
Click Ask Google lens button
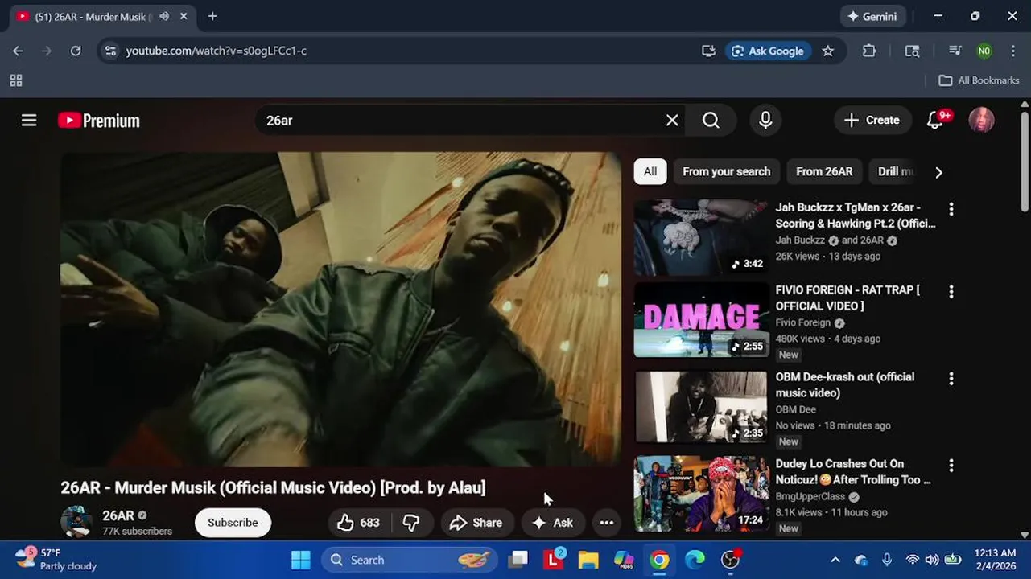[x=769, y=51]
